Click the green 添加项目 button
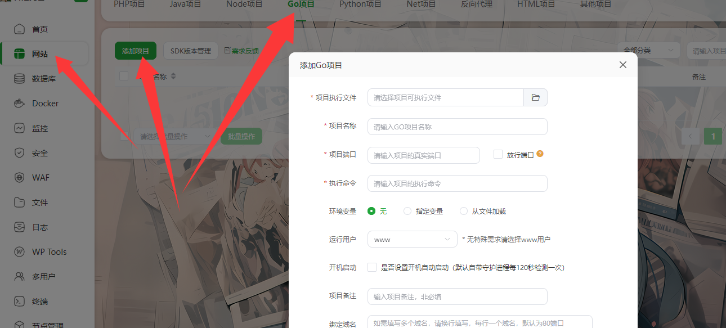The image size is (726, 328). [x=136, y=51]
